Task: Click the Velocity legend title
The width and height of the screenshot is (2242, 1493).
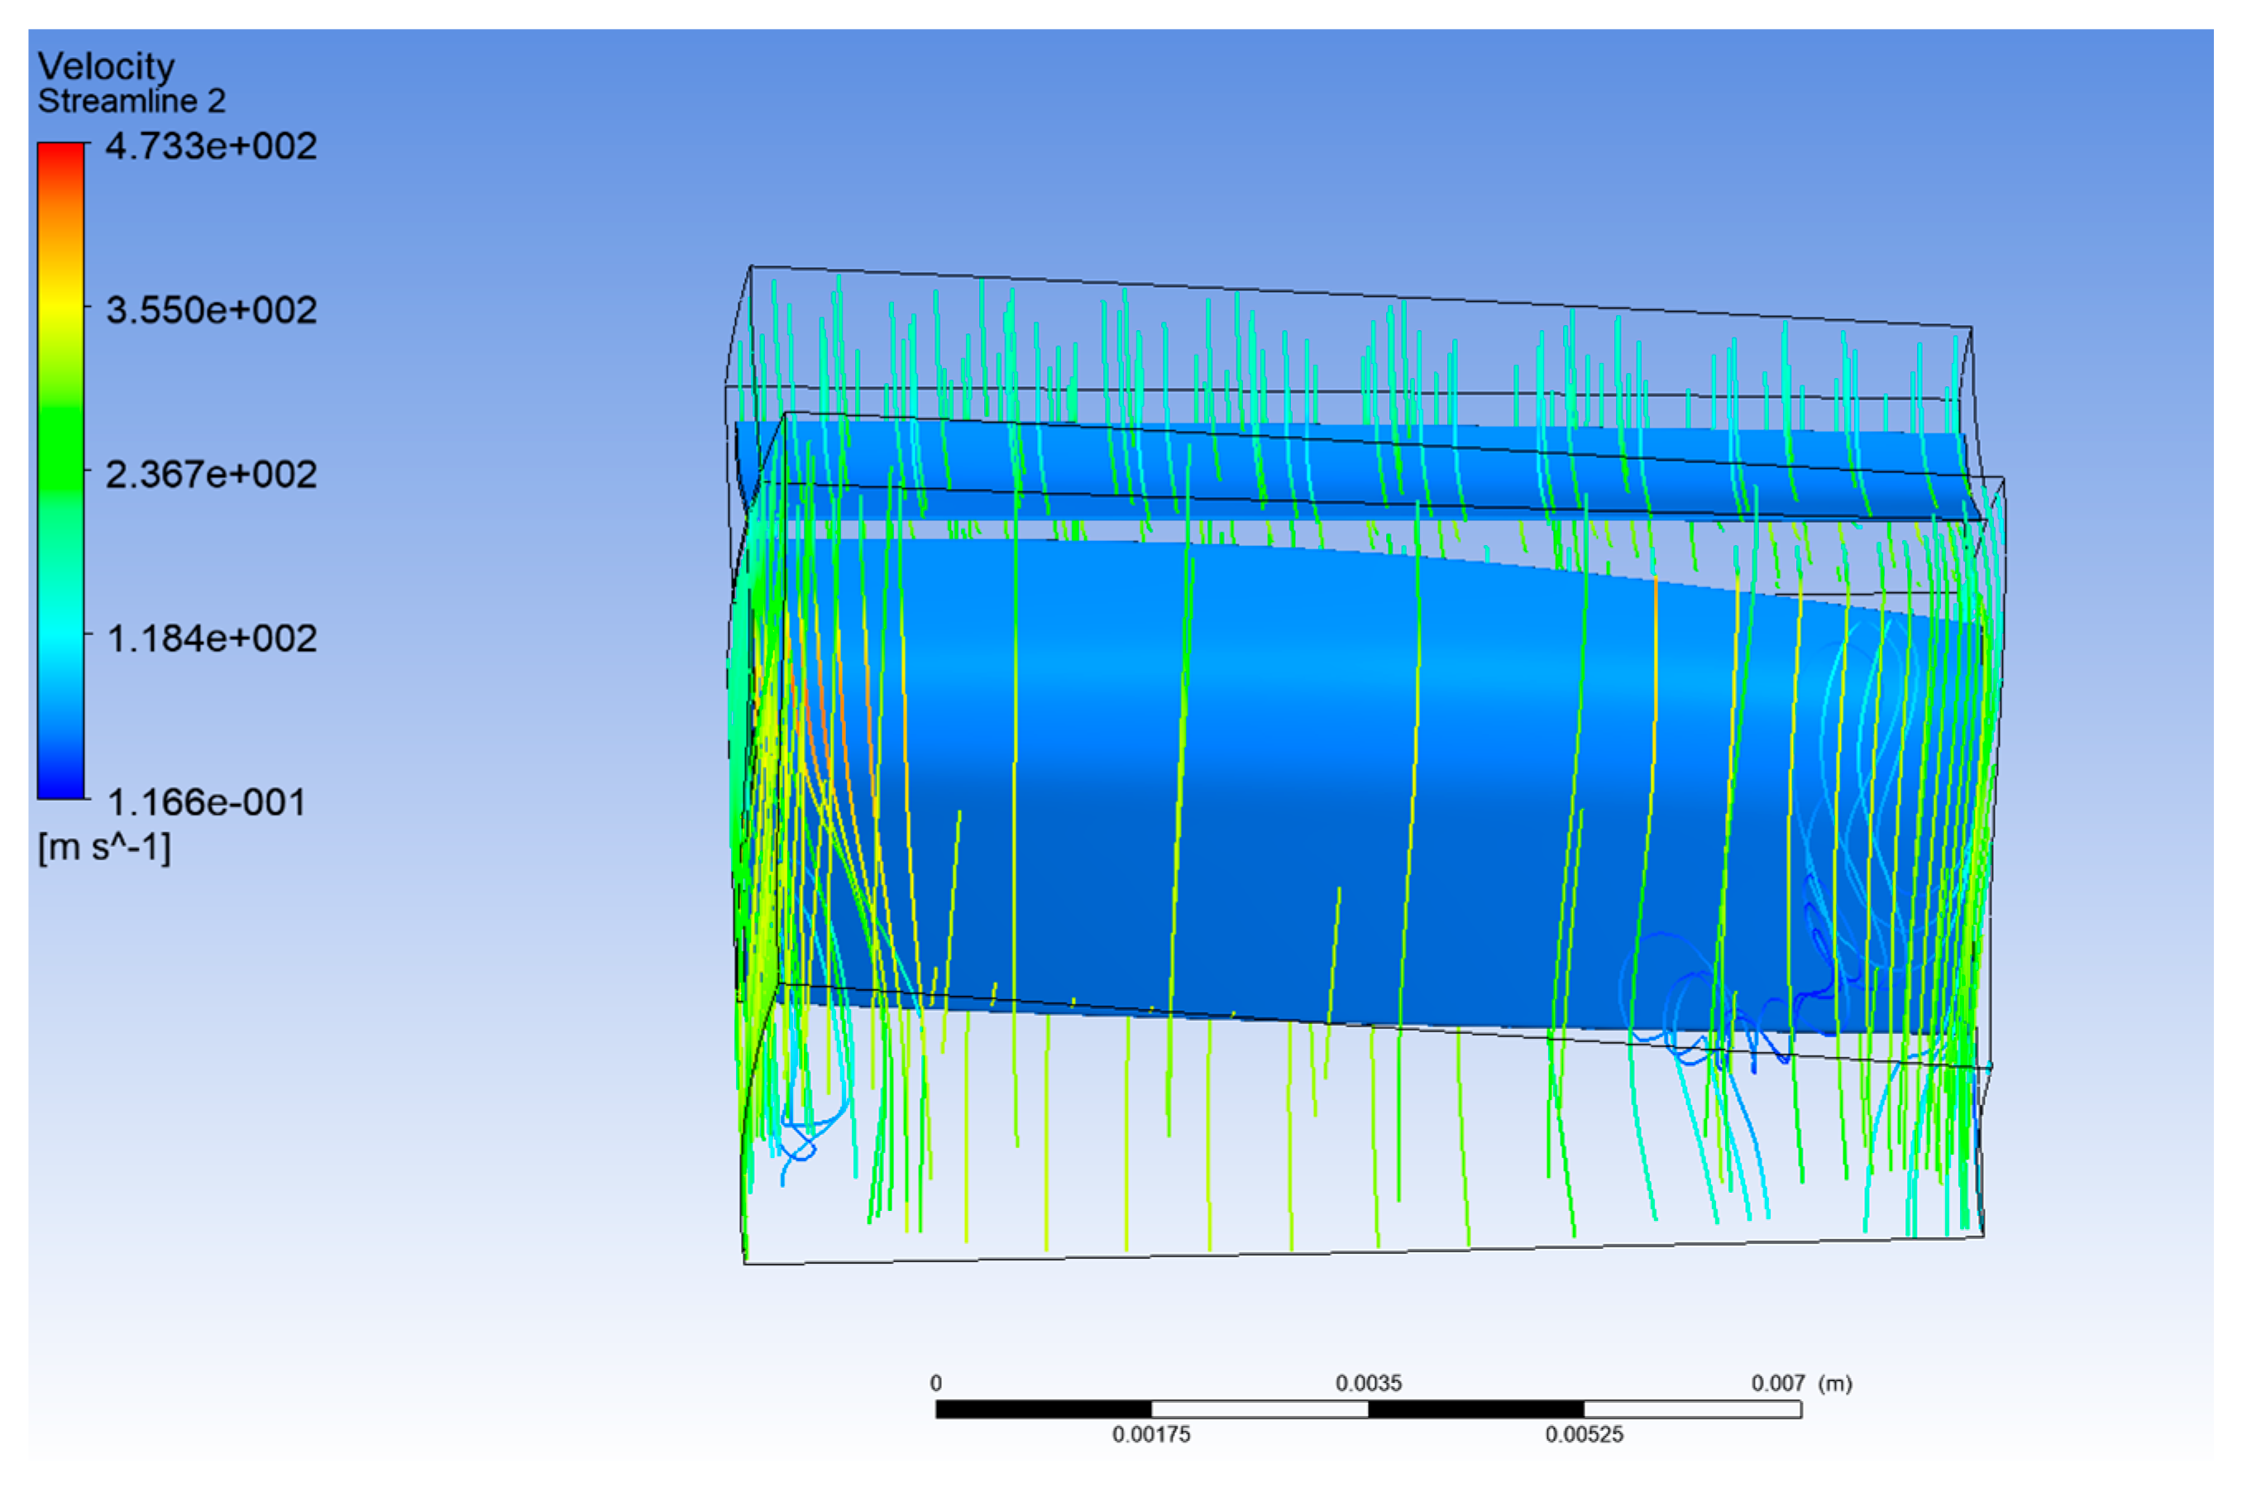Action: (x=106, y=65)
